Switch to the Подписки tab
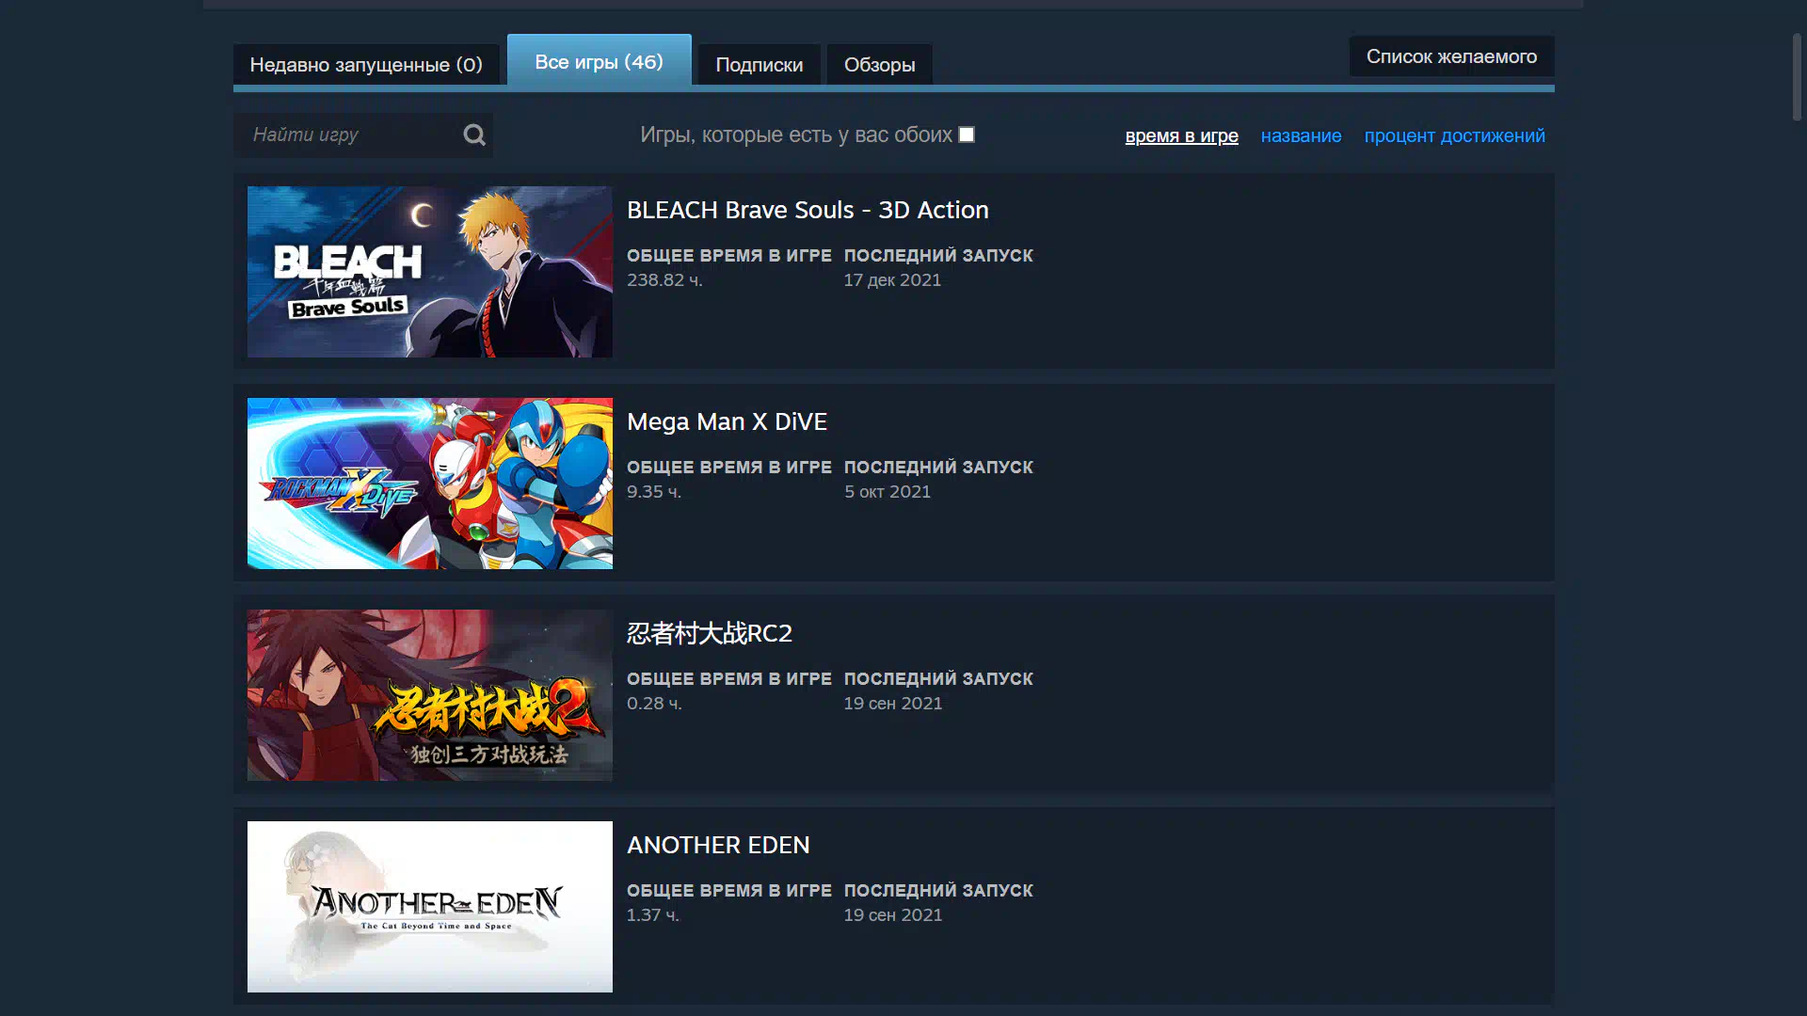This screenshot has height=1016, width=1807. pos(760,64)
